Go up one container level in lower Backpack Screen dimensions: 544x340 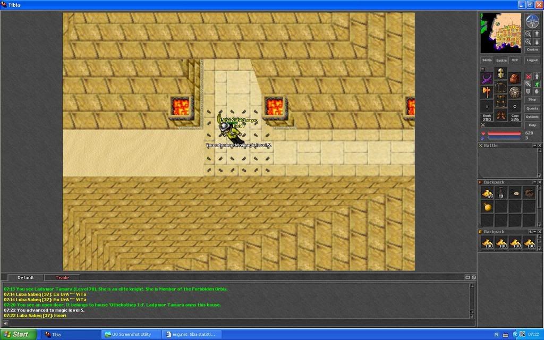coord(531,232)
